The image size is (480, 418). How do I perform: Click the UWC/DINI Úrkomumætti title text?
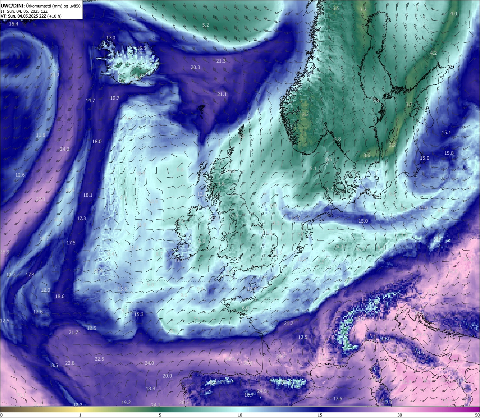tap(41, 6)
